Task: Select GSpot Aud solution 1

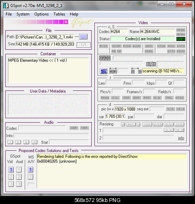Action: 19,170
